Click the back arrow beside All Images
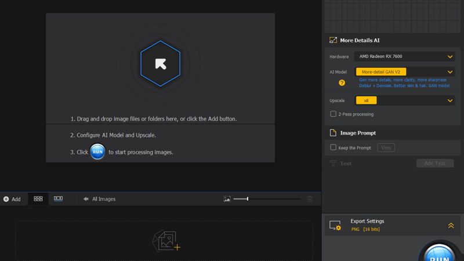This screenshot has width=464, height=261. (x=86, y=199)
